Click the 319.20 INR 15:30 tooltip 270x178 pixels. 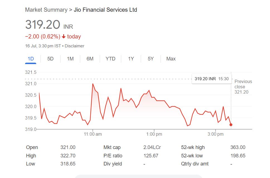pos(211,79)
